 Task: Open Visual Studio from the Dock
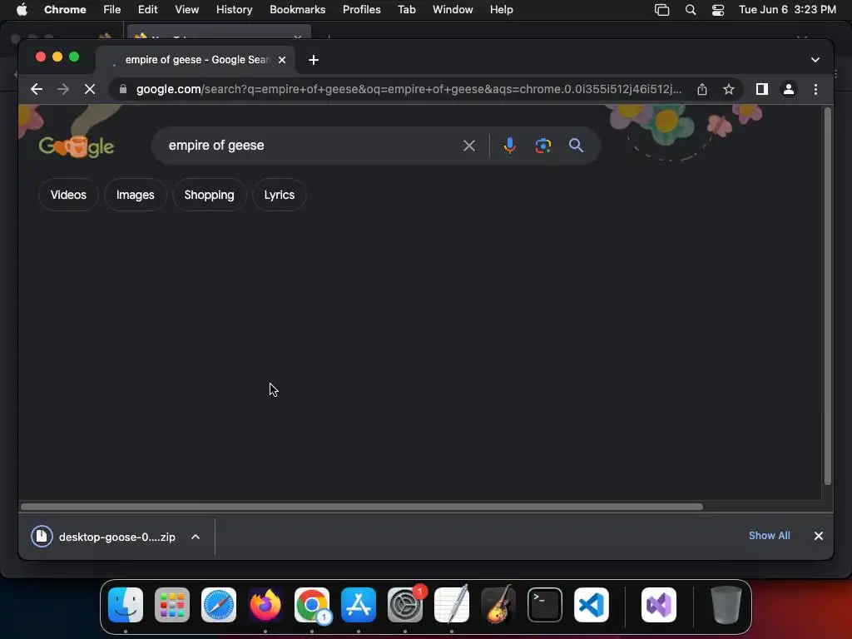tap(659, 605)
